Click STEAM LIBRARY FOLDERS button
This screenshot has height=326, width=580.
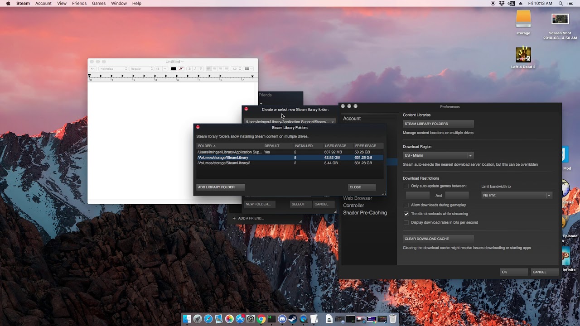(438, 124)
